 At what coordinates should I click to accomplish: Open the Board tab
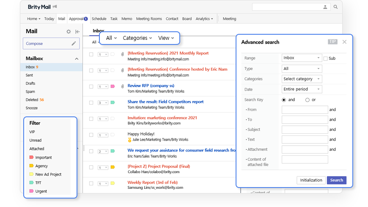click(x=187, y=19)
